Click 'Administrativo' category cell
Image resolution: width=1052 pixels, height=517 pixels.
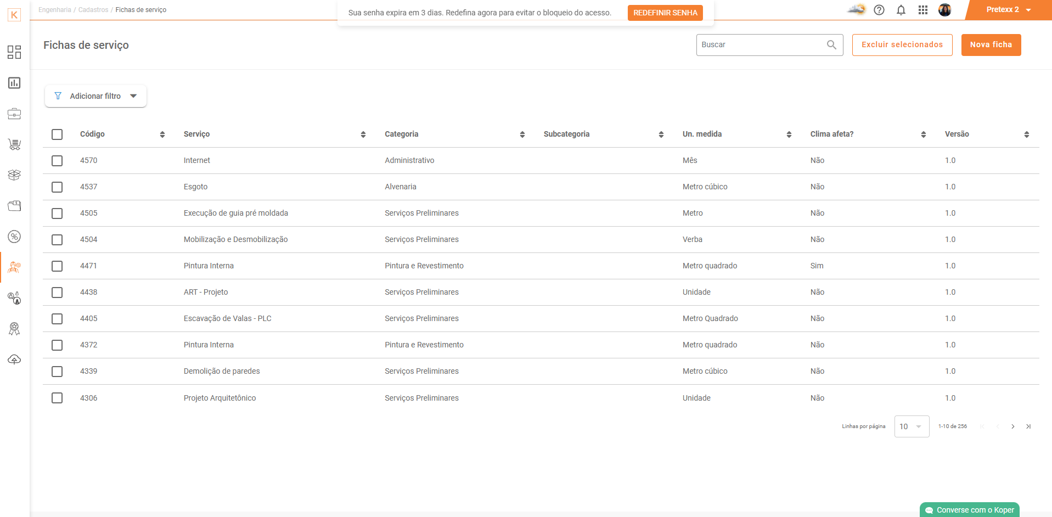tap(409, 160)
